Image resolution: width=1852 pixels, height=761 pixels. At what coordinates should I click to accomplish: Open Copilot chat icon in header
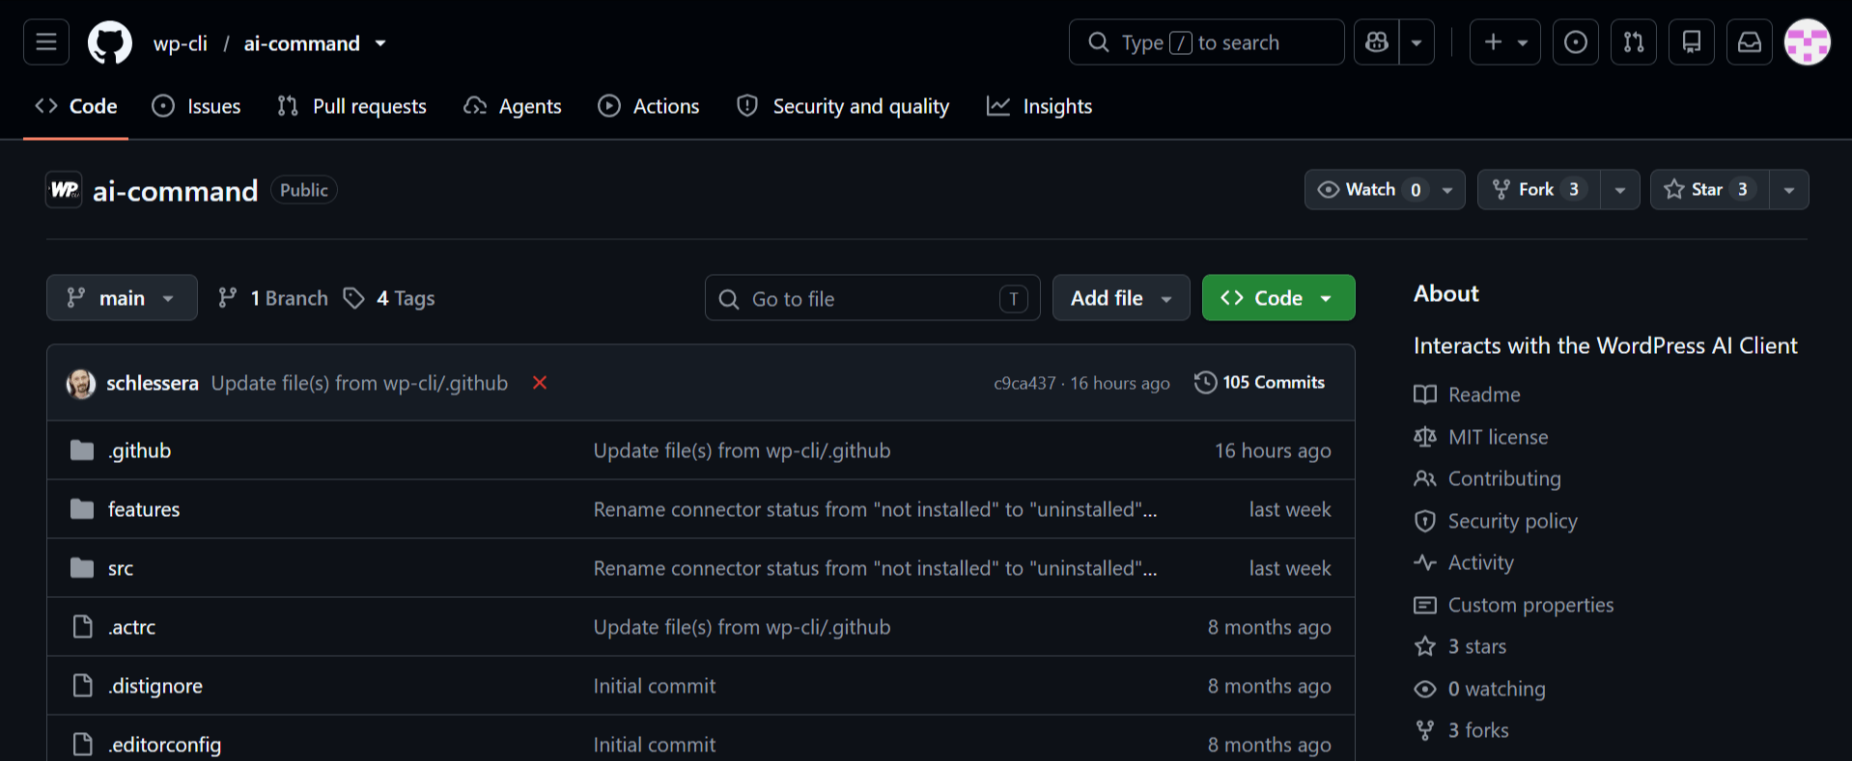click(x=1377, y=42)
